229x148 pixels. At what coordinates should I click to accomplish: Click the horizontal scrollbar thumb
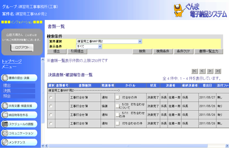(128, 146)
